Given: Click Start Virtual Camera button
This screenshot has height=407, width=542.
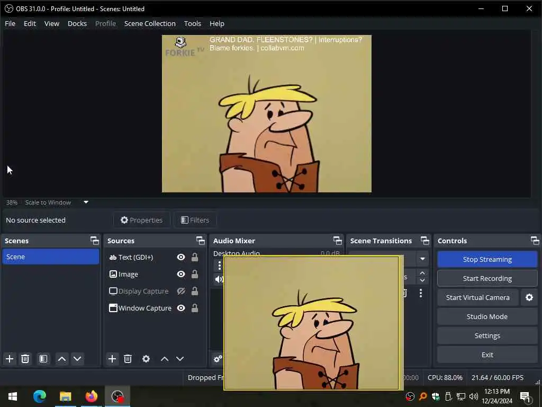Looking at the screenshot, I should pyautogui.click(x=478, y=298).
